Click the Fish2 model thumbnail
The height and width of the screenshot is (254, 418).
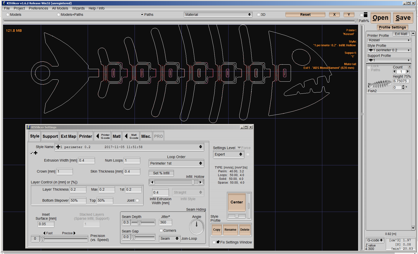click(380, 84)
